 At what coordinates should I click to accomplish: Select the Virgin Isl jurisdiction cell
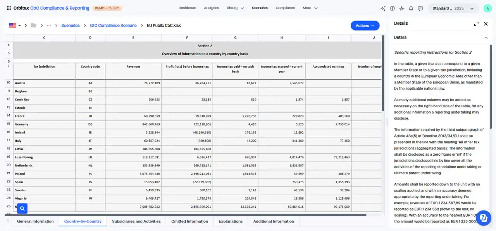point(44,199)
